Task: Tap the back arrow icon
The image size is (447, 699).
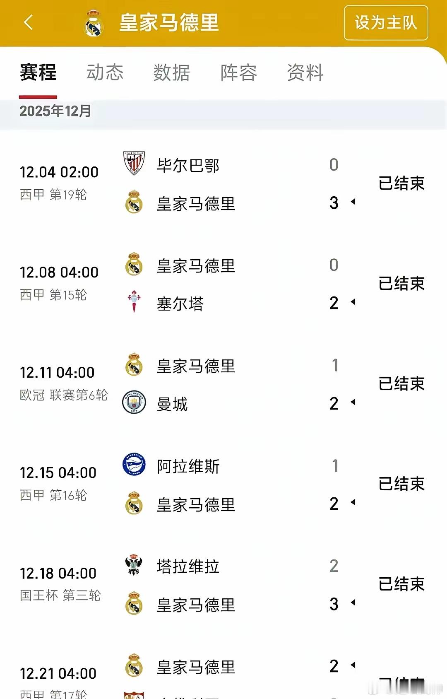Action: 28,22
